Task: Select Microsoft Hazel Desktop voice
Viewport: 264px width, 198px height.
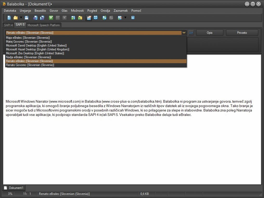Action: tap(96, 49)
